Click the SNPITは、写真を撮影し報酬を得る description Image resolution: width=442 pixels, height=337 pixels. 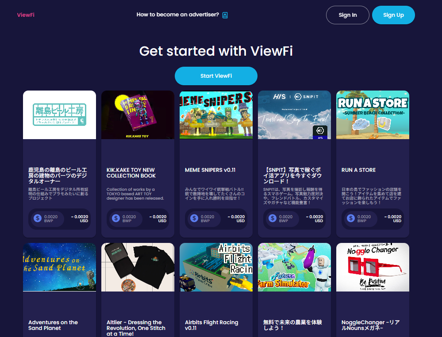click(293, 196)
